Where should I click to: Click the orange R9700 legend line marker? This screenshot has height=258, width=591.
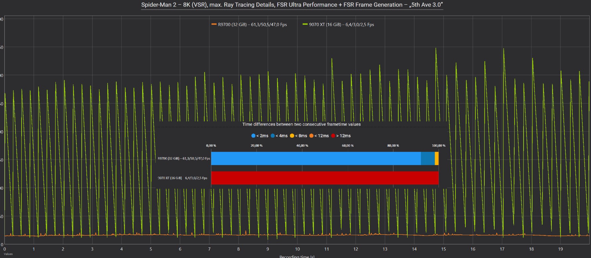coord(214,24)
